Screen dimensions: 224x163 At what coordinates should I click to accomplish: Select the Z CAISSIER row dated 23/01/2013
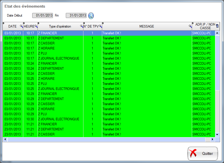[56, 134]
